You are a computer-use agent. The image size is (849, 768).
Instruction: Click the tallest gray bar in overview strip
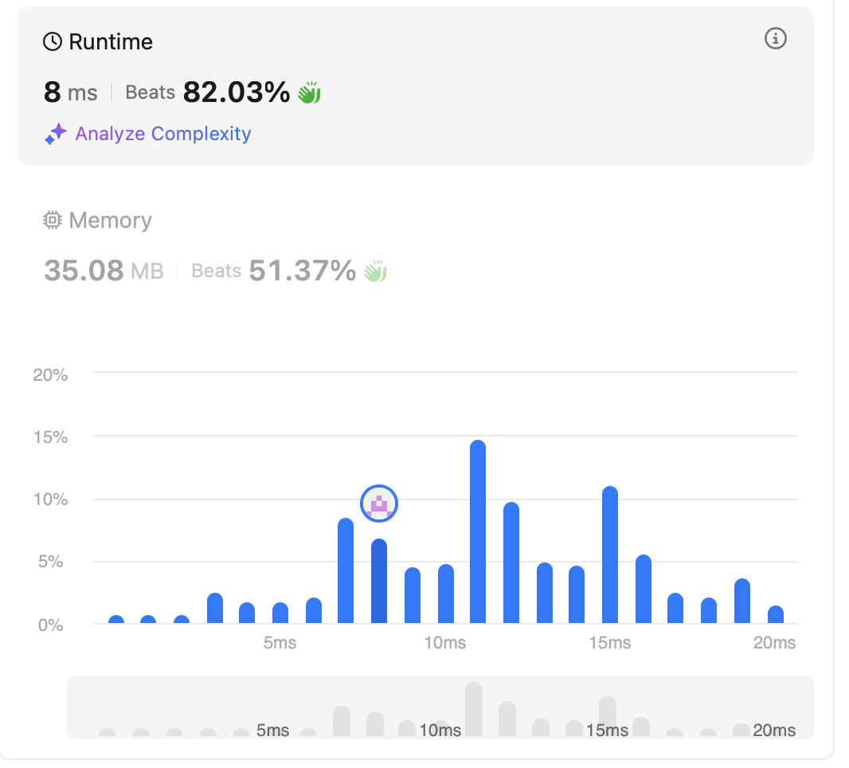tap(474, 709)
